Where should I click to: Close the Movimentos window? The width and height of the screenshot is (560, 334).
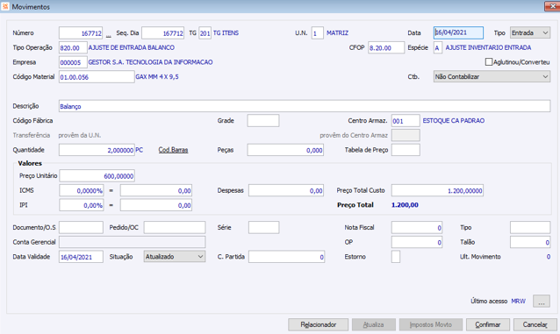[552, 6]
